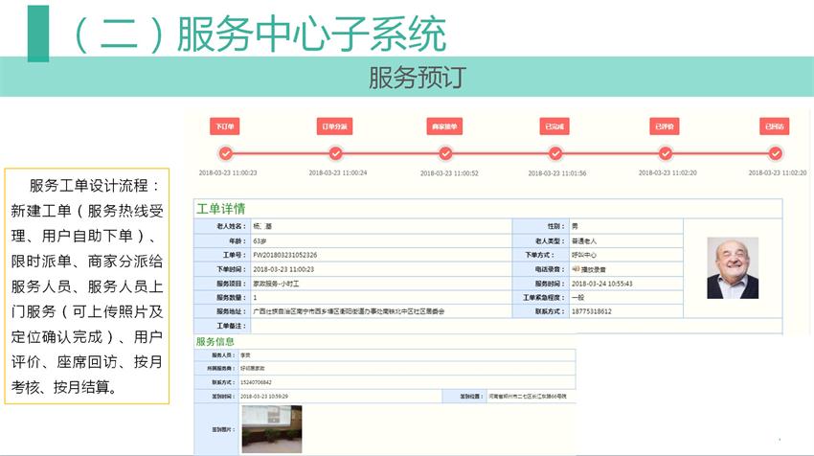Click the 已回访 red stage label
This screenshot has width=814, height=456.
[x=775, y=126]
